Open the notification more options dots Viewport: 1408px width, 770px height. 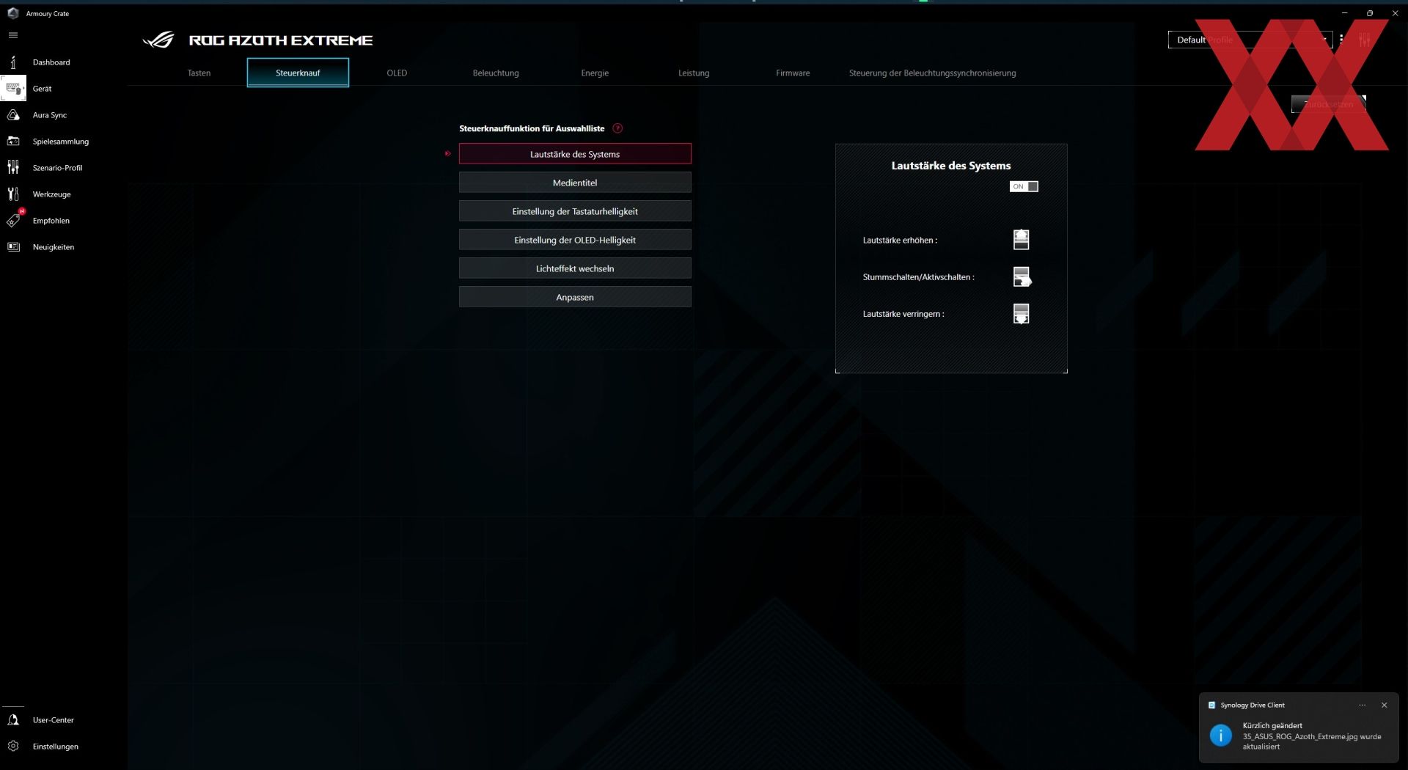(x=1362, y=705)
